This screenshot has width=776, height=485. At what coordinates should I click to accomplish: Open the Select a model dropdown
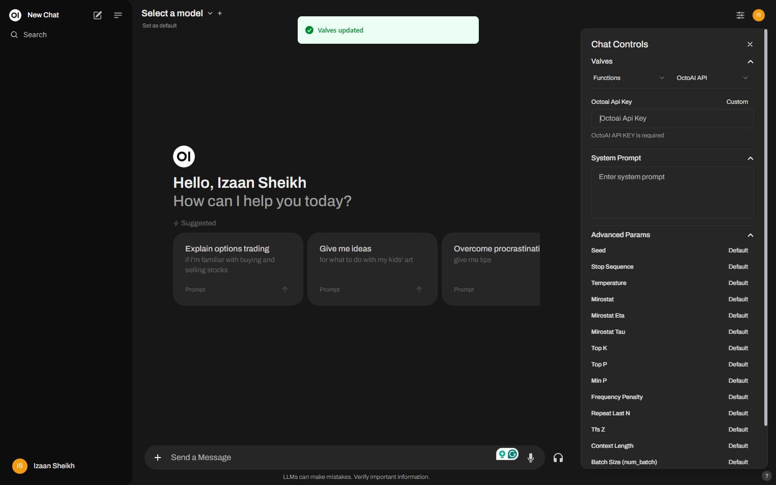[177, 13]
